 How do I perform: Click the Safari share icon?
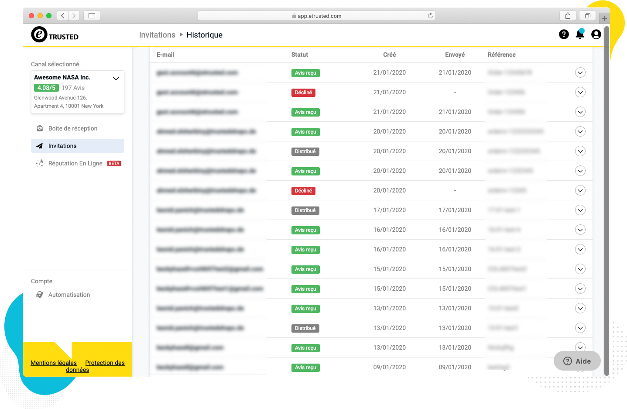click(568, 16)
